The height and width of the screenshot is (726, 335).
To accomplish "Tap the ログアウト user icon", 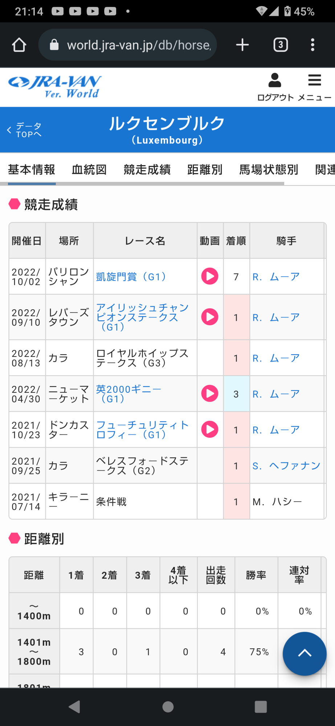I will [275, 87].
